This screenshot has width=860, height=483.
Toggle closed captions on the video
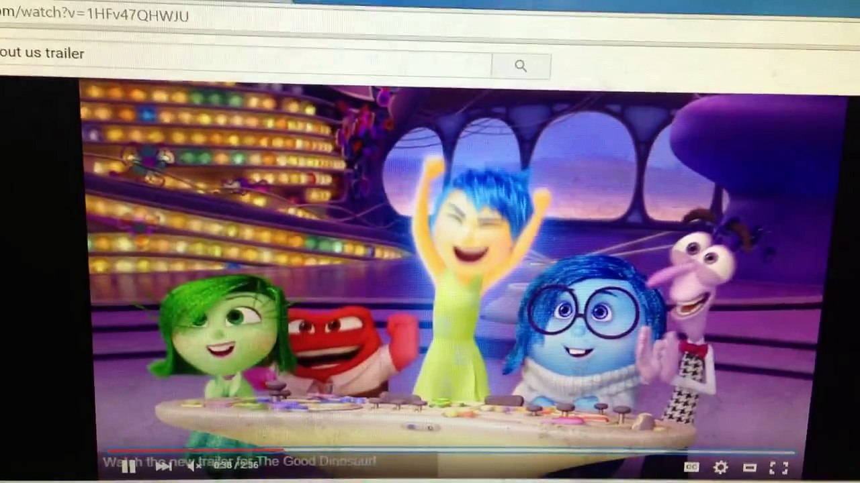click(x=691, y=468)
